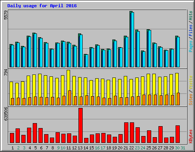Click the 'Hits' legend label

190,16
